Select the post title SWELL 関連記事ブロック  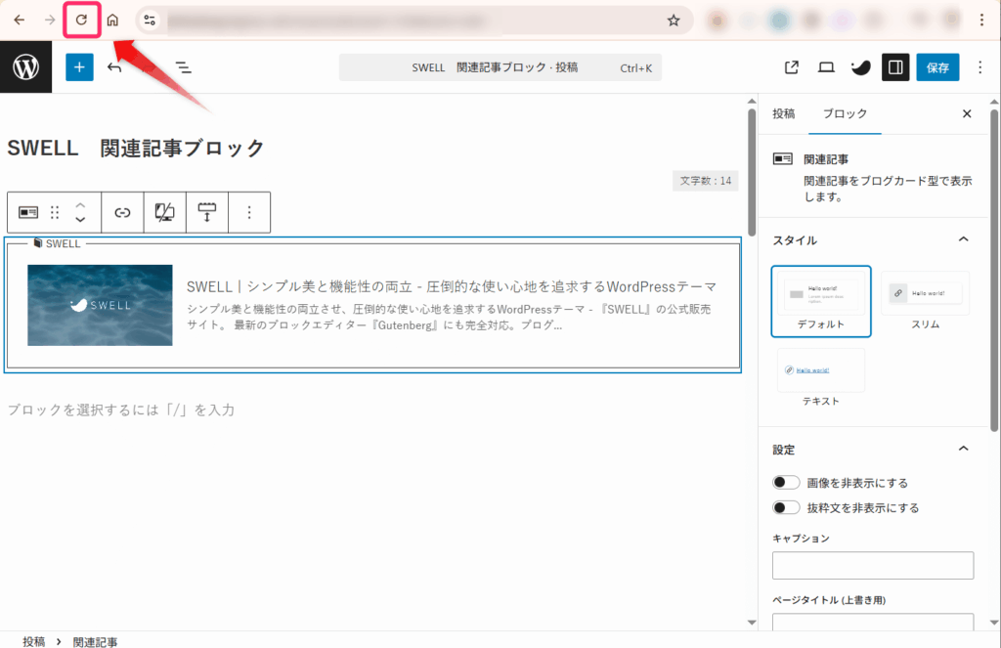[x=136, y=149]
